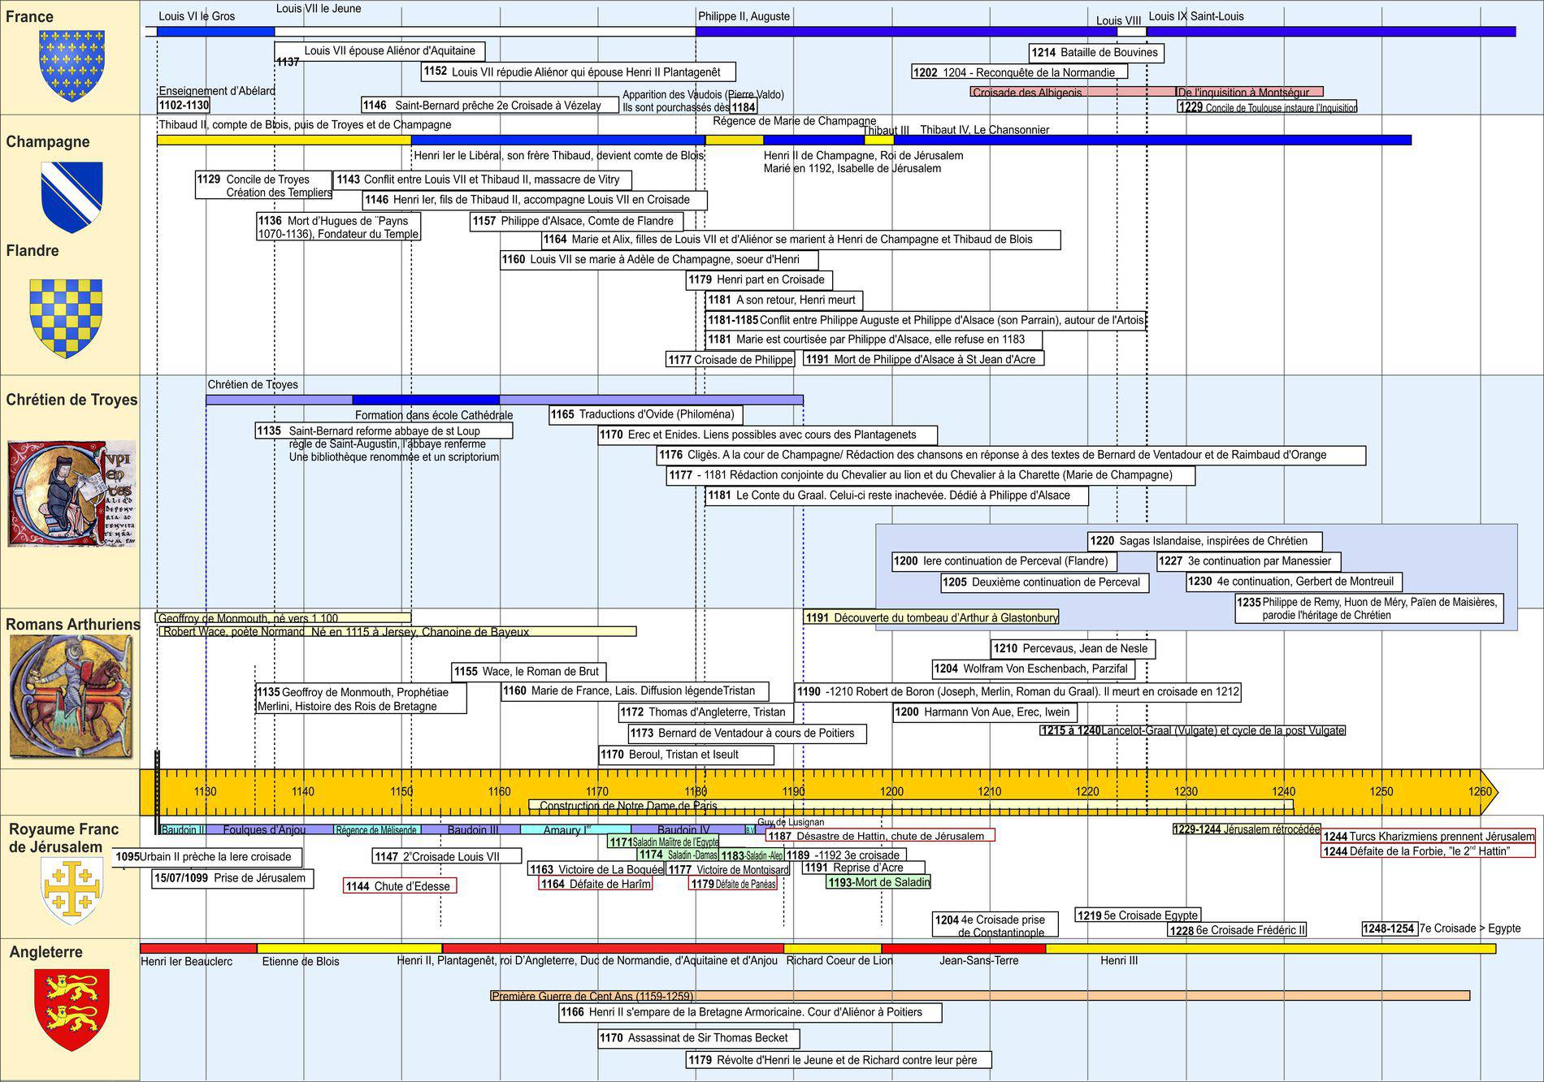This screenshot has width=1544, height=1082.
Task: Click the 1205 Deuxième continuation de Perceval
Action: tap(1045, 582)
